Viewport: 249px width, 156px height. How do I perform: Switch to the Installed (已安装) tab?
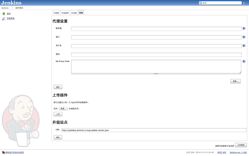pos(74,13)
